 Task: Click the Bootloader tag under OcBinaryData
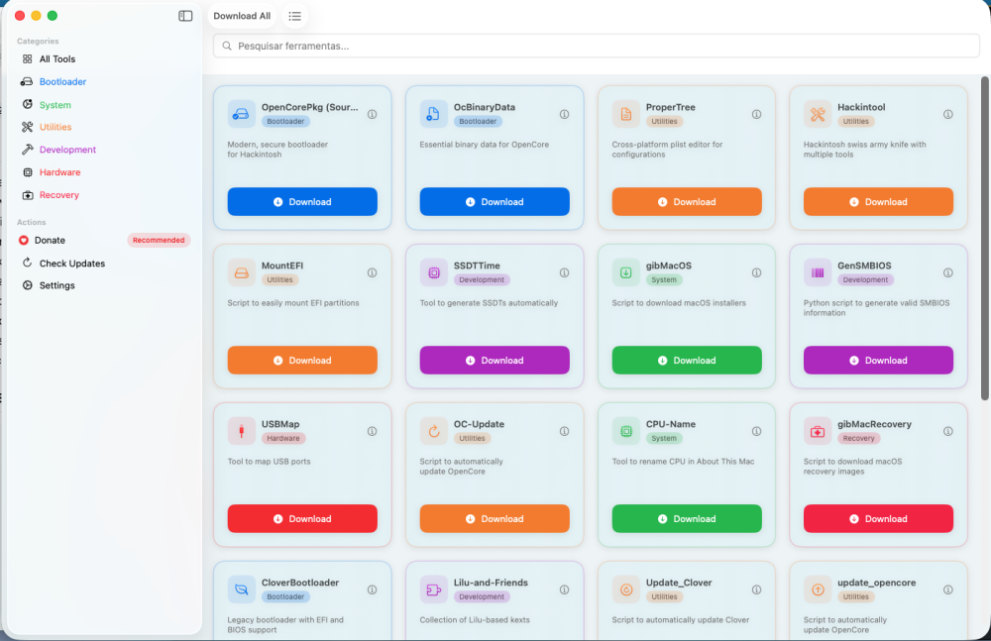478,122
